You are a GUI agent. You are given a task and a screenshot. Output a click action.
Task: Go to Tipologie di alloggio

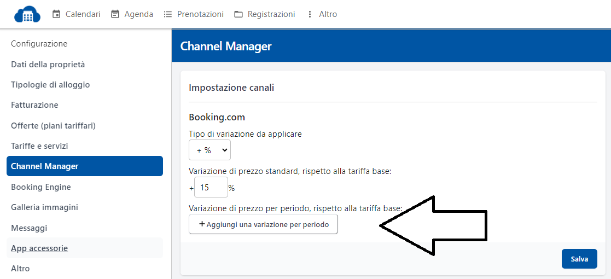pos(50,85)
